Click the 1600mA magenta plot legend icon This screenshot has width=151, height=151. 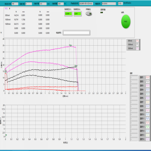(137, 48)
